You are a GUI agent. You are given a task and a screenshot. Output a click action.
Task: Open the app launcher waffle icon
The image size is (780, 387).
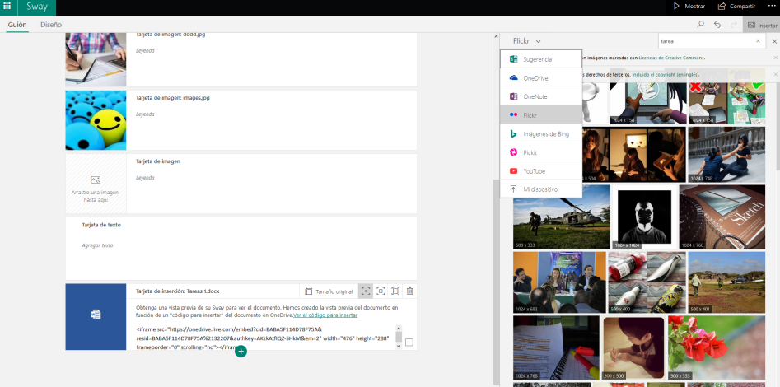(7, 7)
